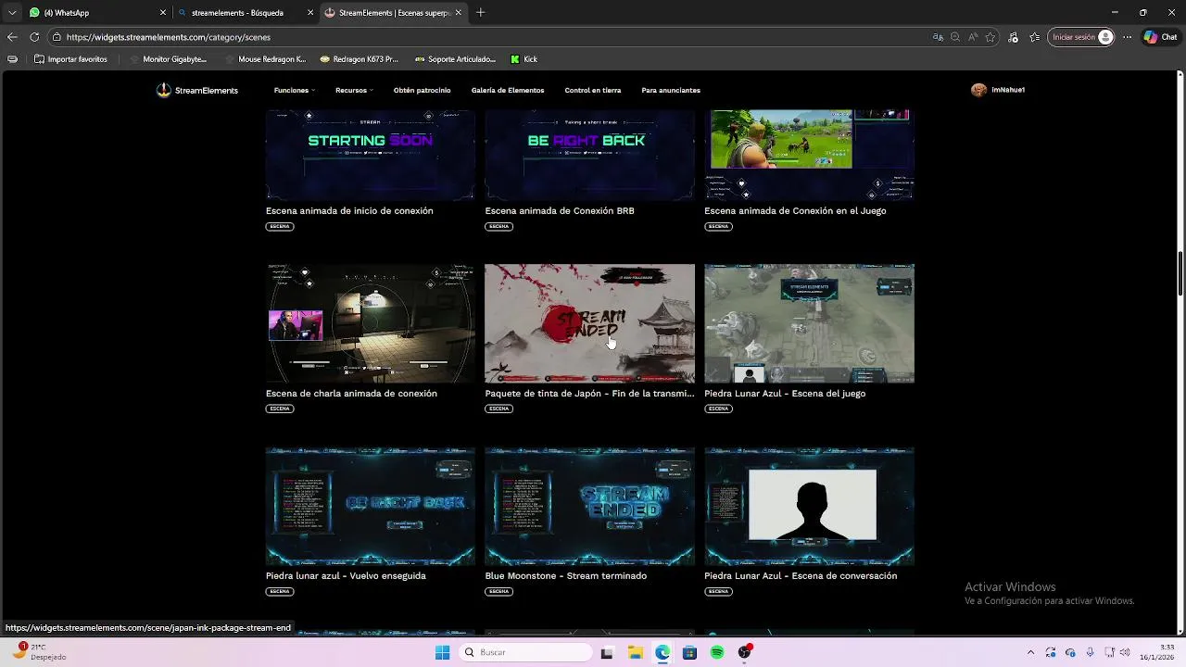Image resolution: width=1186 pixels, height=667 pixels.
Task: Open Copilot Chat button
Action: pos(1160,37)
